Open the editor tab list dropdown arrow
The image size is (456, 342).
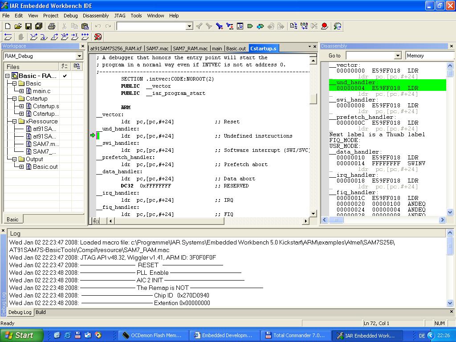(309, 46)
